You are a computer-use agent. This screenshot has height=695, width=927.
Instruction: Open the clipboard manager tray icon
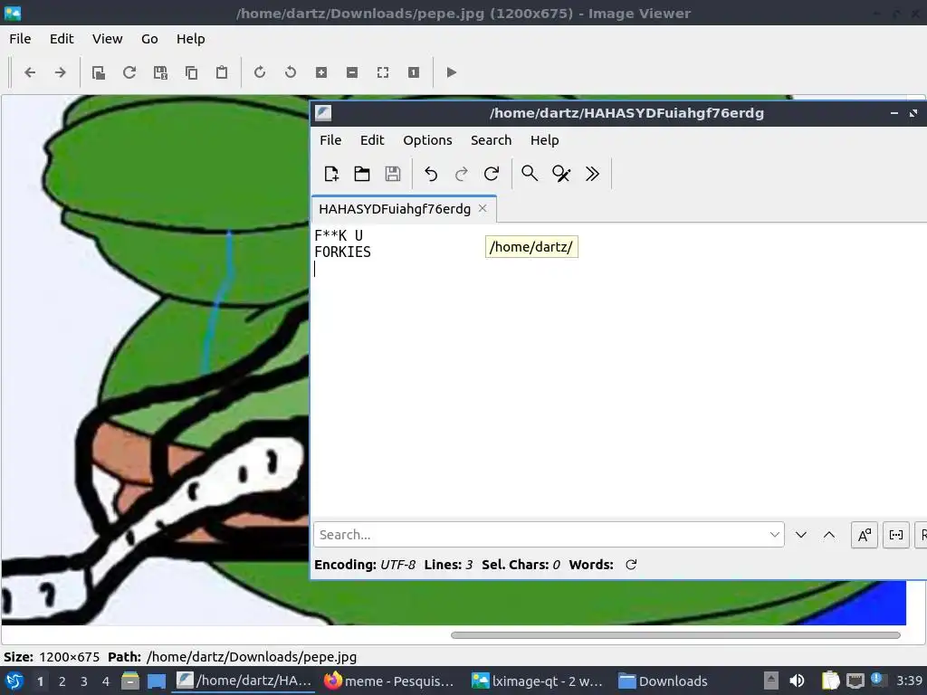click(x=831, y=681)
